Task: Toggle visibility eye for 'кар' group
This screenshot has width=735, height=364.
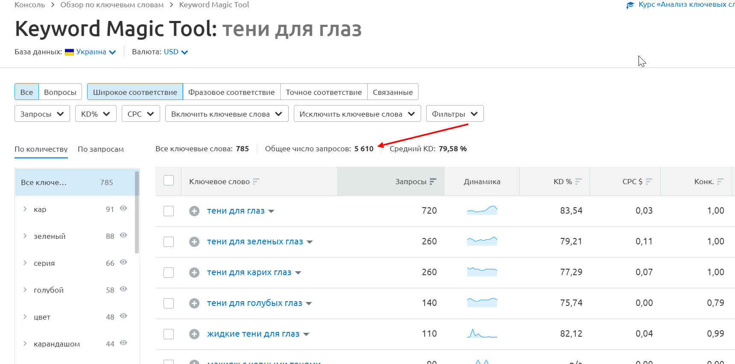Action: [123, 208]
